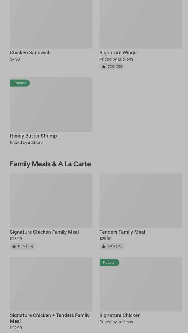Select the Chicken Sandwich title
This screenshot has height=333, width=188.
pos(30,52)
